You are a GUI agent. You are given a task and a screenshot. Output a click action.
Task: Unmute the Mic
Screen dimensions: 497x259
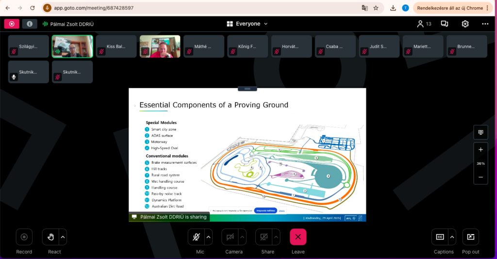point(197,237)
